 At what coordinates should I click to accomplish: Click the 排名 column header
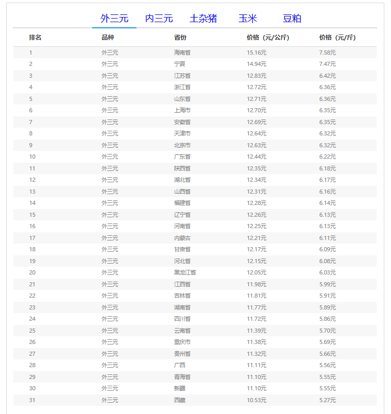click(x=35, y=38)
